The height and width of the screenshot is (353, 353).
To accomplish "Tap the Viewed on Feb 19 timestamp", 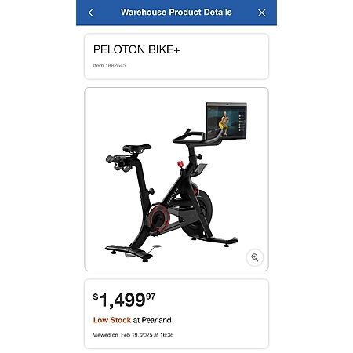I will point(133,335).
